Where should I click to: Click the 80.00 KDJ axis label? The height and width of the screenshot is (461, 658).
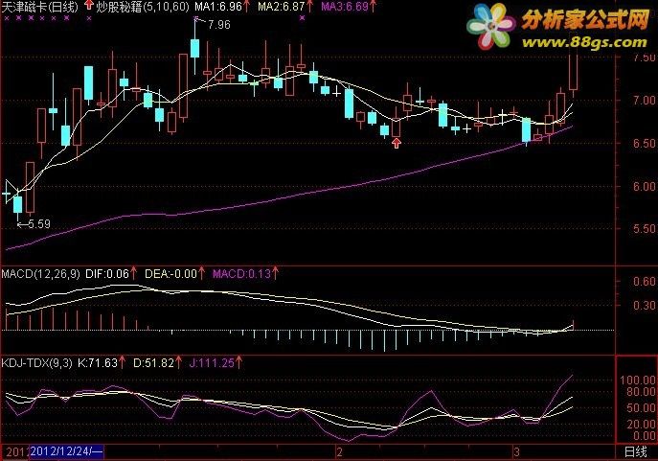(641, 392)
